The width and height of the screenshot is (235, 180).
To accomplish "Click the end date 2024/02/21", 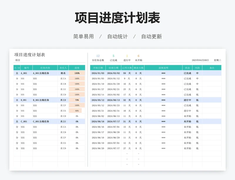I will (x=113, y=89).
